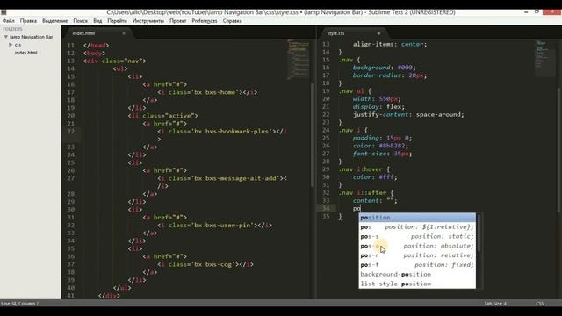Viewport: 562px width, 316px height.
Task: Click the Sublime Text app icon in title bar
Action: [4, 11]
